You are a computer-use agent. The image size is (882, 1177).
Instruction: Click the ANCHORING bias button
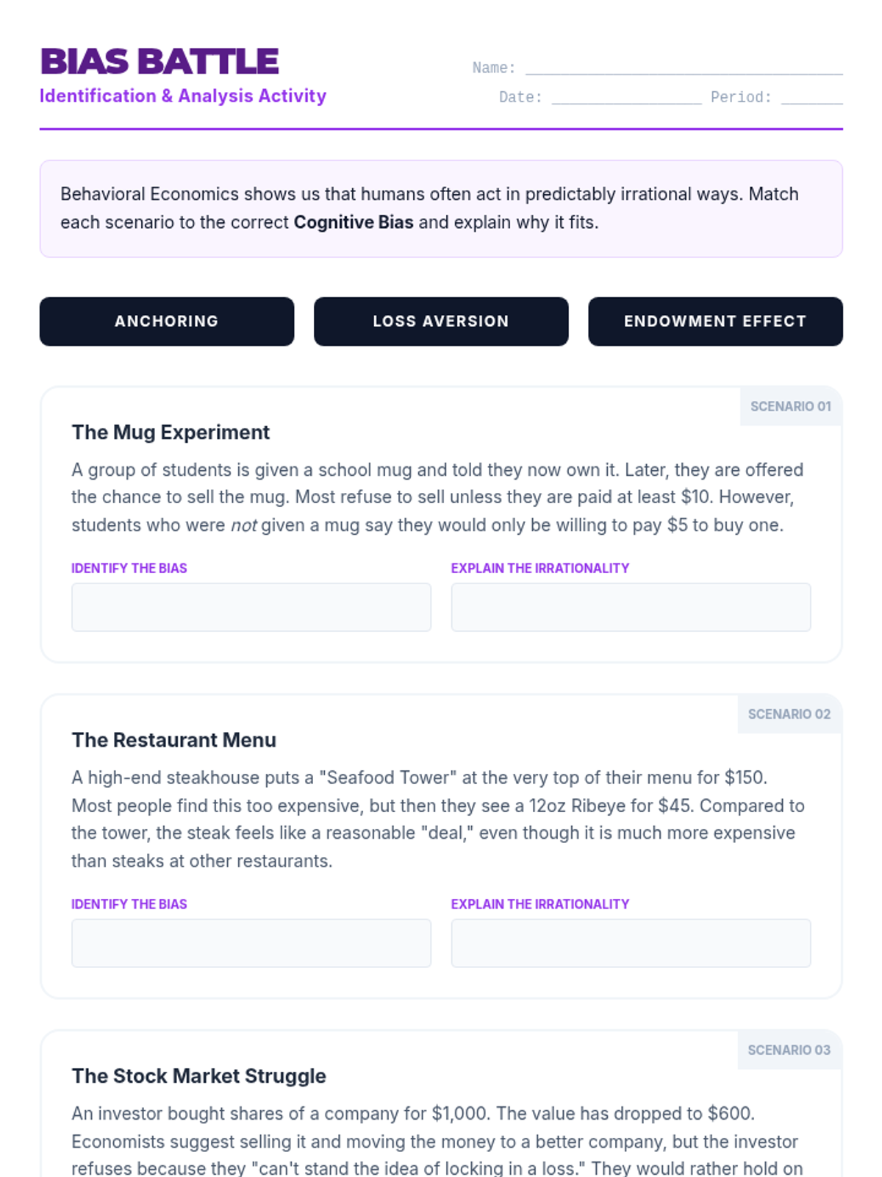pos(167,321)
